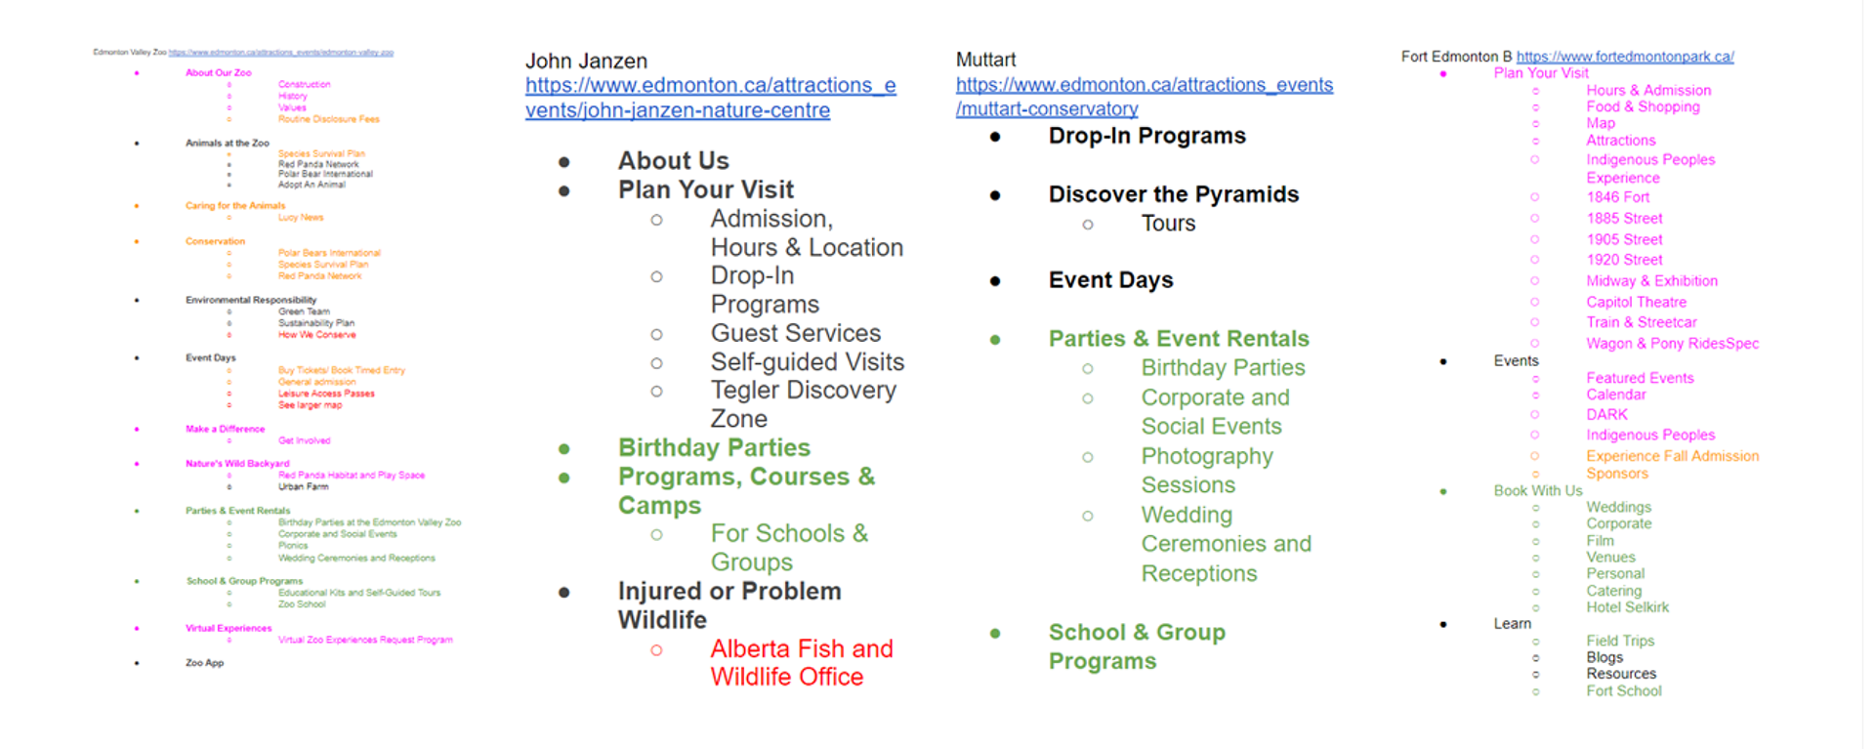Image resolution: width=1875 pixels, height=749 pixels.
Task: Select 'DARK' under Events
Action: [1606, 415]
